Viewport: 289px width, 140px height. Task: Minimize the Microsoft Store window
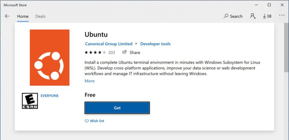256,5
